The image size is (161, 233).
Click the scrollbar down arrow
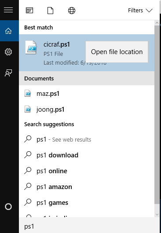157,214
